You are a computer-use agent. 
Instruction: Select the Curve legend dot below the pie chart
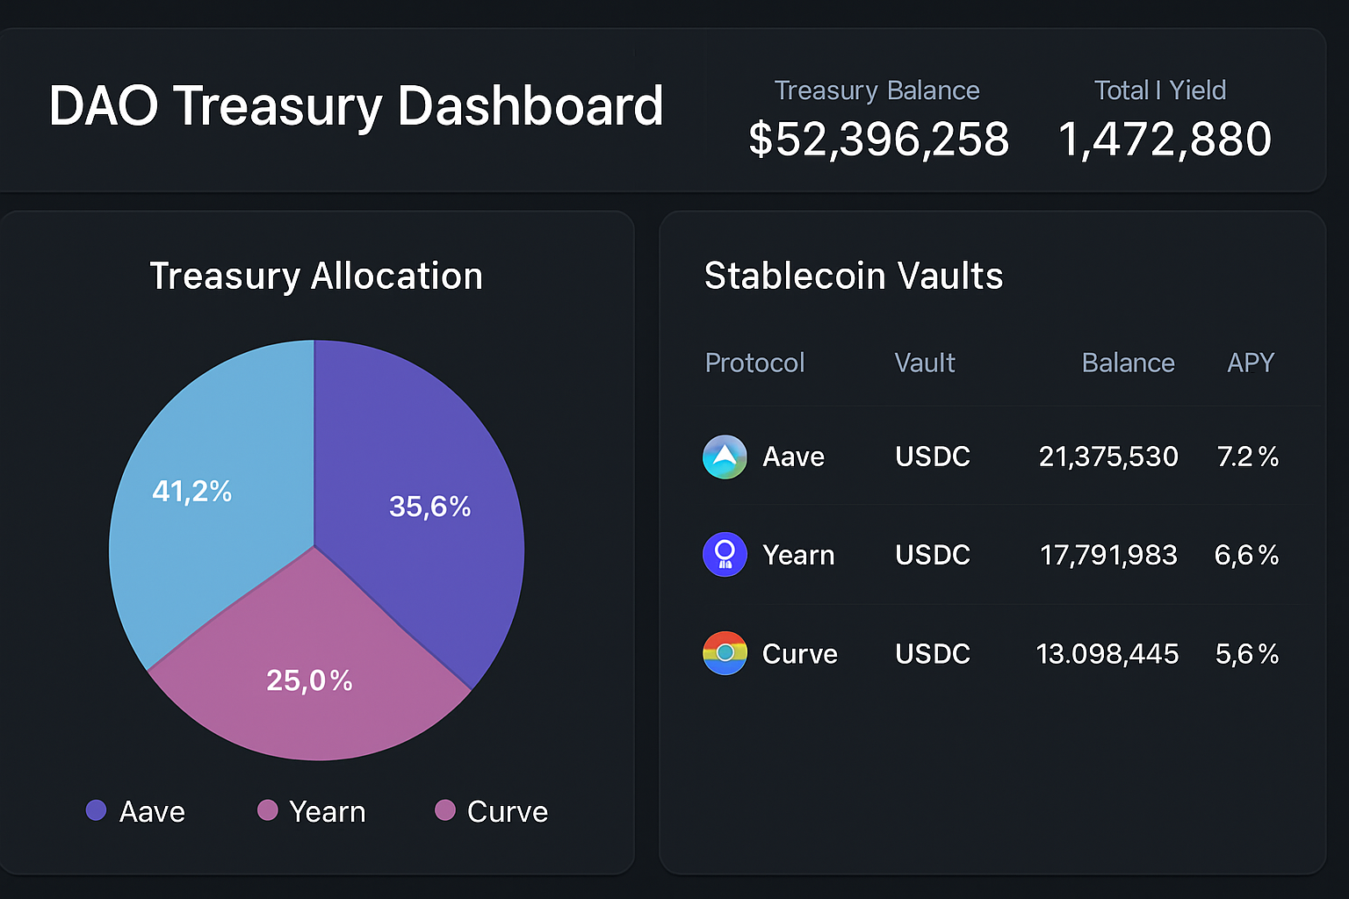tap(446, 810)
